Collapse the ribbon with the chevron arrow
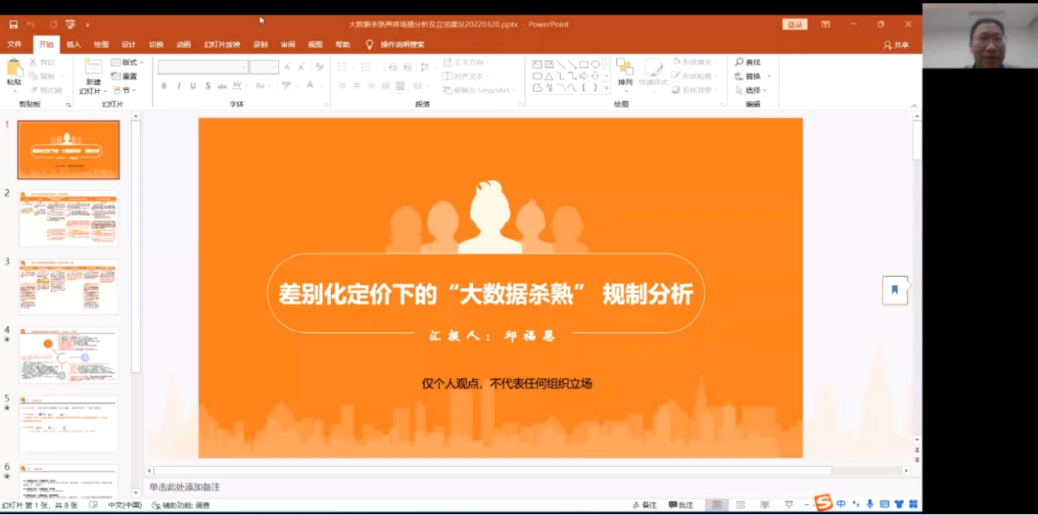 (914, 106)
